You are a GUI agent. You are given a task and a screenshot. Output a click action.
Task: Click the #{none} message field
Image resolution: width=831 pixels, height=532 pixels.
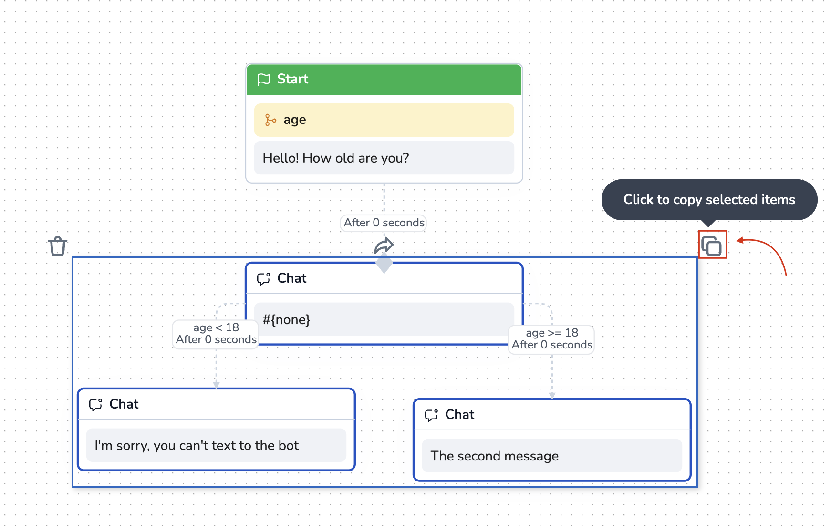(x=384, y=319)
